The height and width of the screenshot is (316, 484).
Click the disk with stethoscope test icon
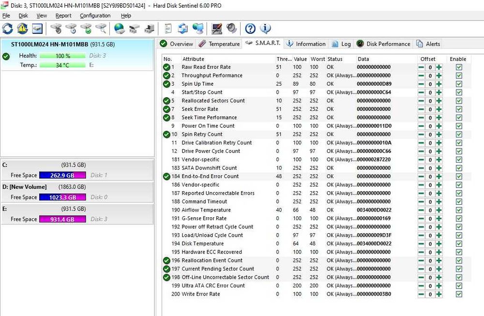pos(57,29)
